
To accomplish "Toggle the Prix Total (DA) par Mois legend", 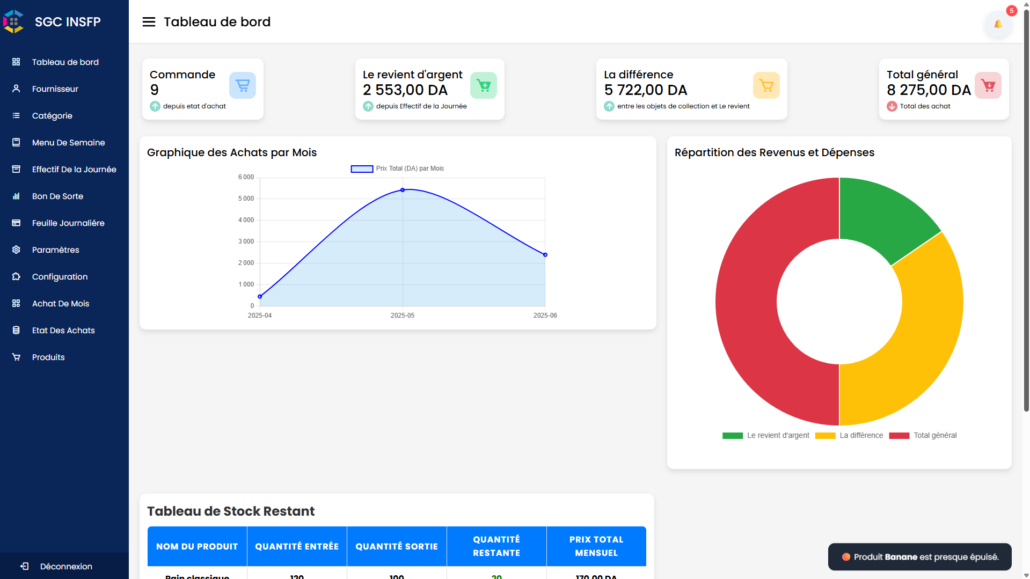I will coord(397,168).
